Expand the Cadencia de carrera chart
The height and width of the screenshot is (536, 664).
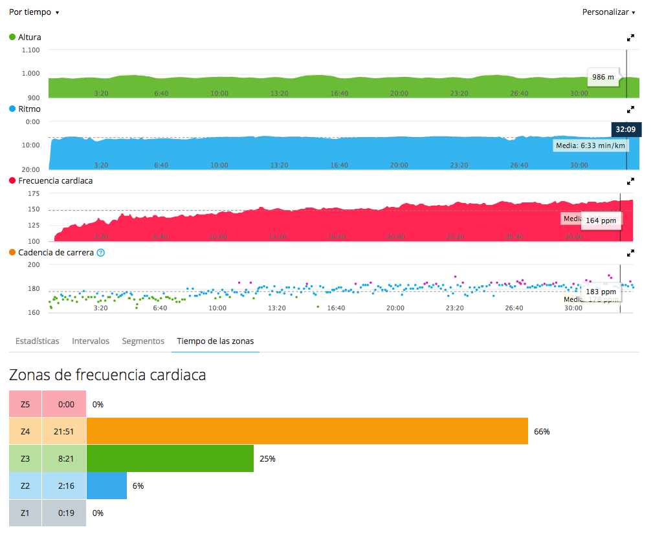click(630, 253)
